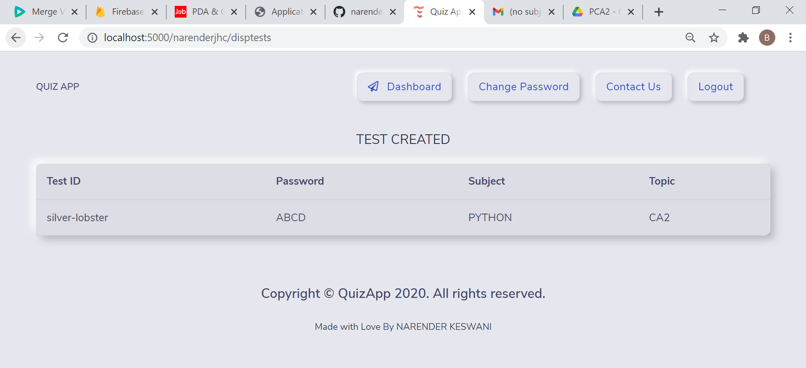The width and height of the screenshot is (806, 368).
Task: Open a new browser tab
Action: click(659, 12)
